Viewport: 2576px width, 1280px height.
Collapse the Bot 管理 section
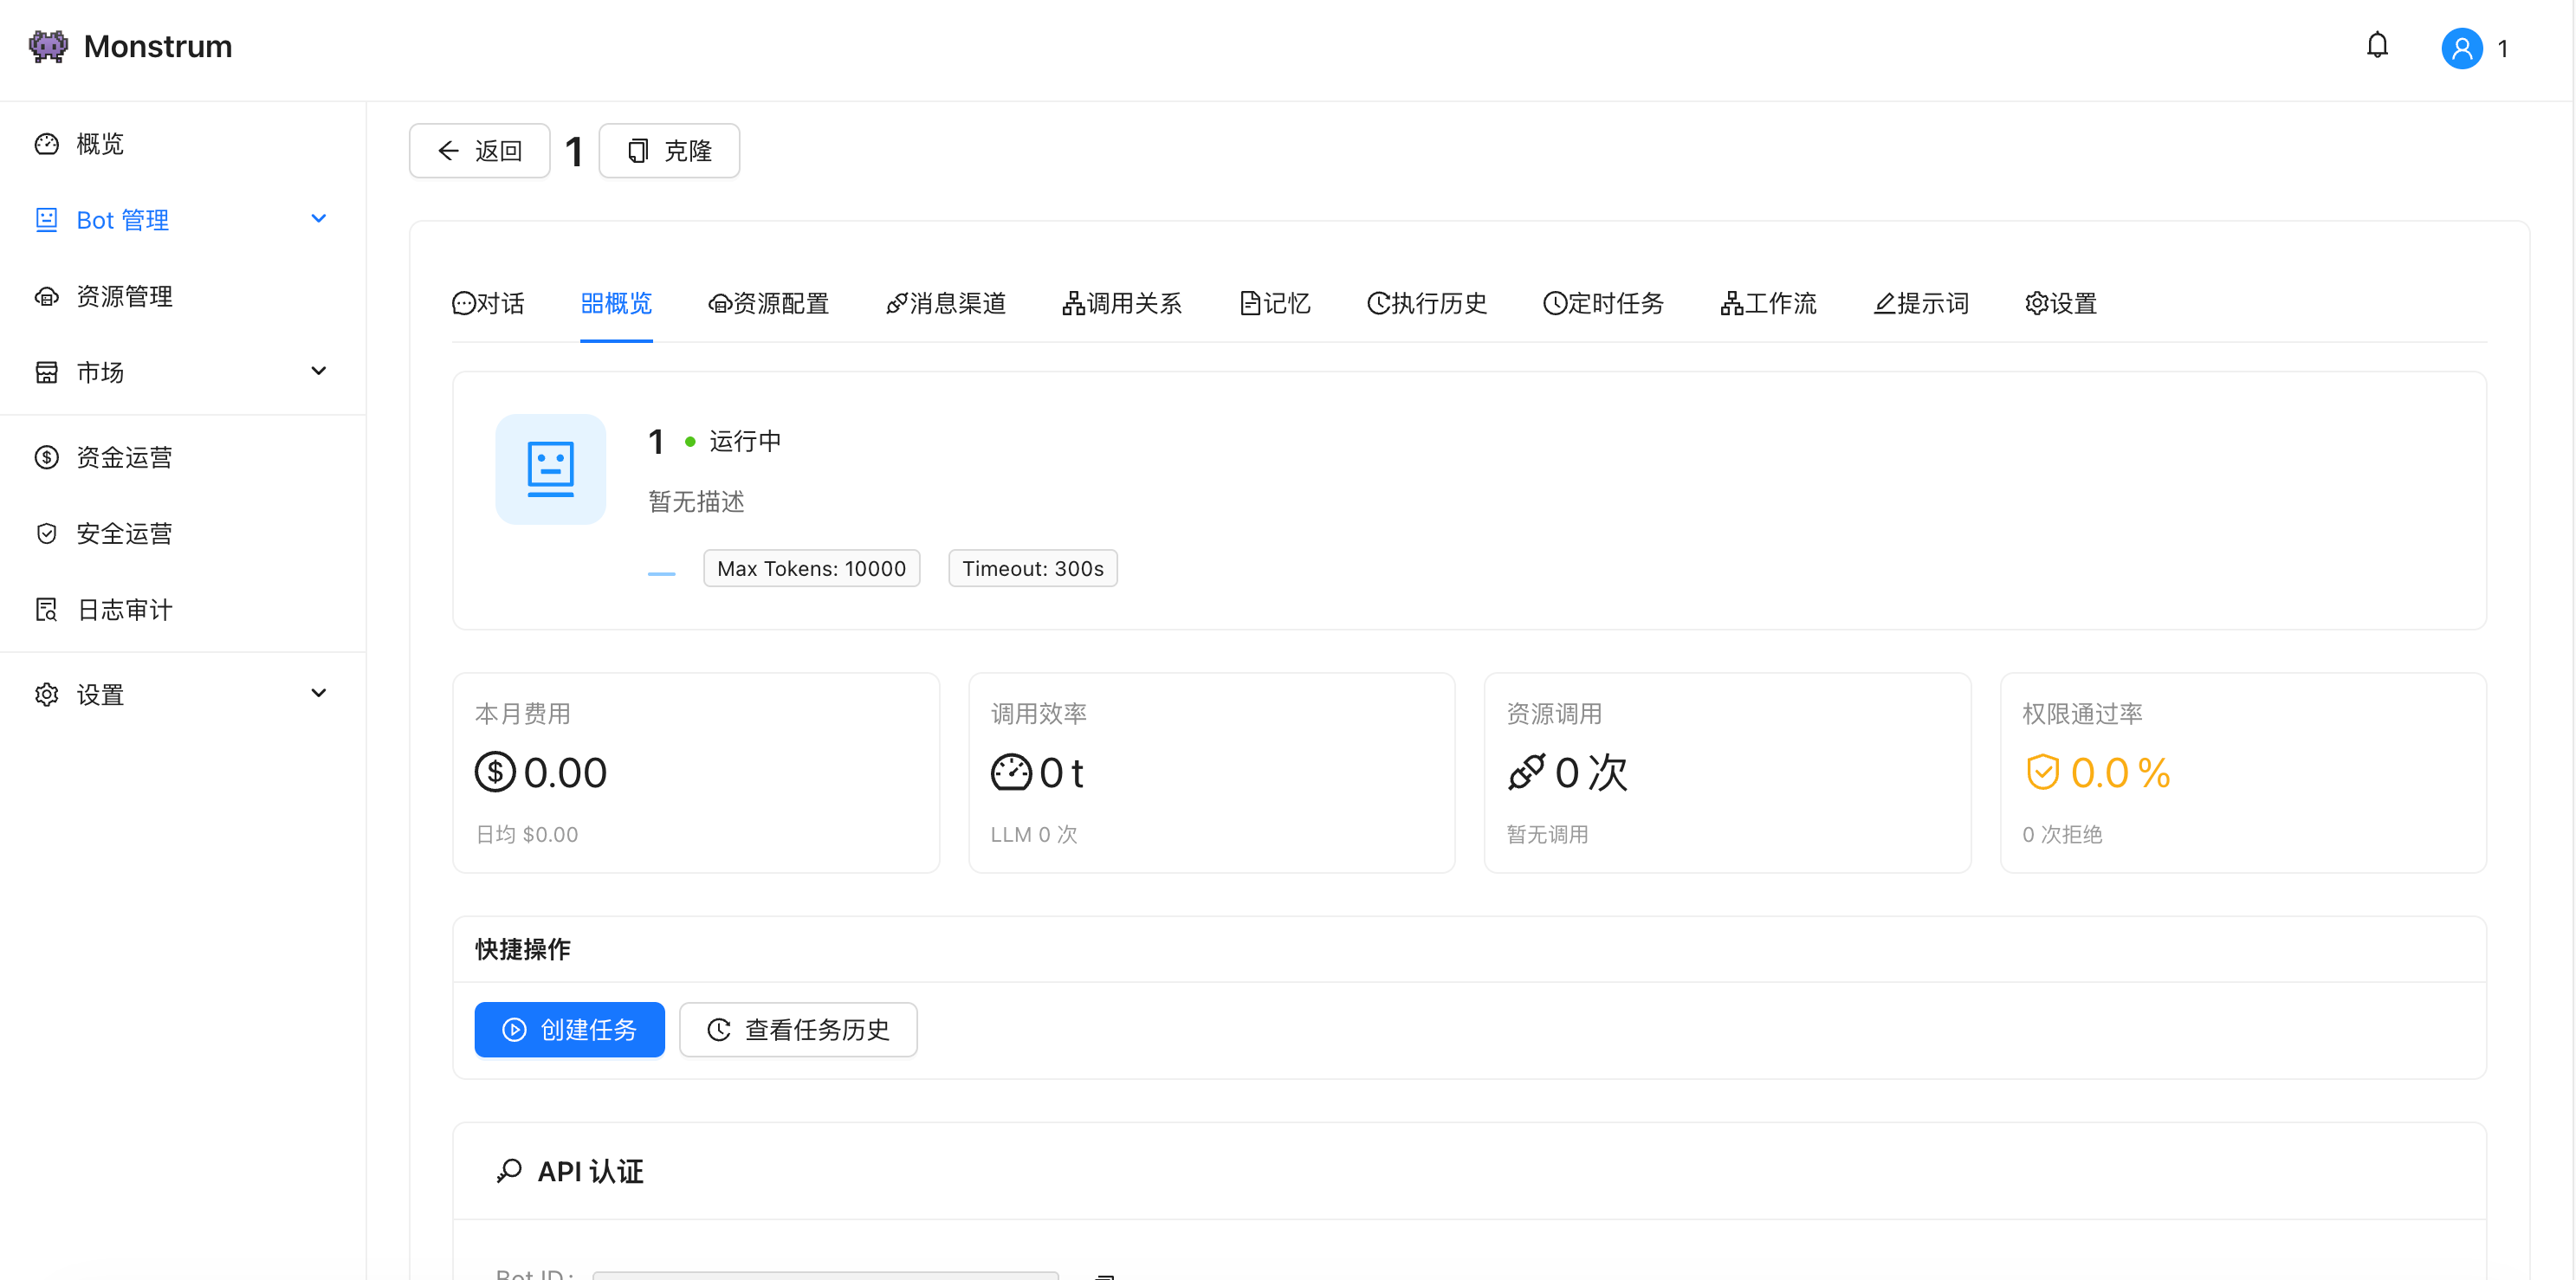pyautogui.click(x=318, y=218)
